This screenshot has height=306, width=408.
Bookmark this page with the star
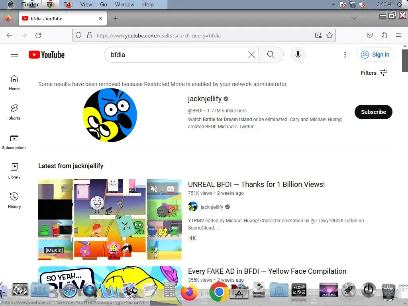[330, 35]
